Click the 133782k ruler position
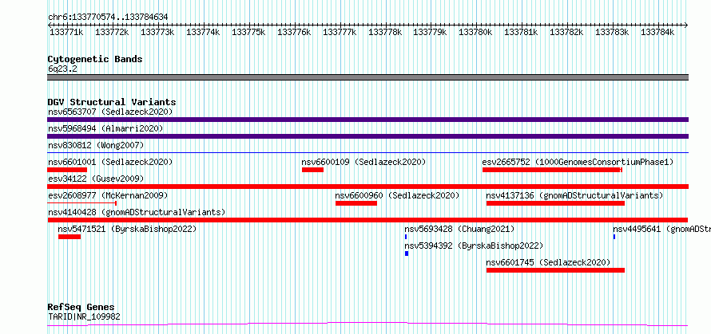Image resolution: width=711 pixels, height=334 pixels. [x=567, y=32]
